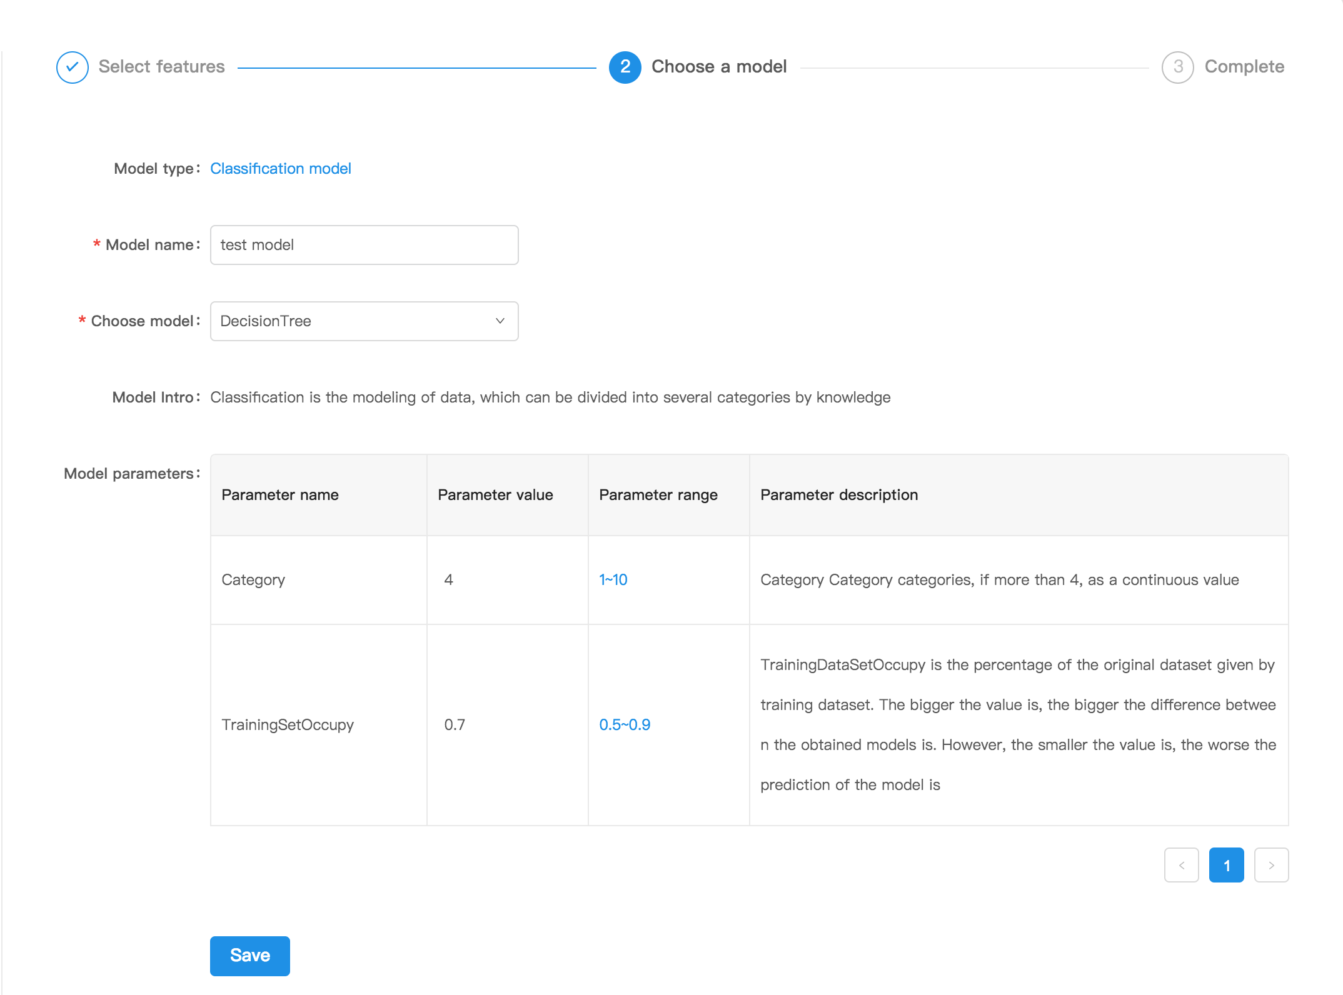The width and height of the screenshot is (1343, 995).
Task: Click the Choose a model step label
Action: [718, 67]
